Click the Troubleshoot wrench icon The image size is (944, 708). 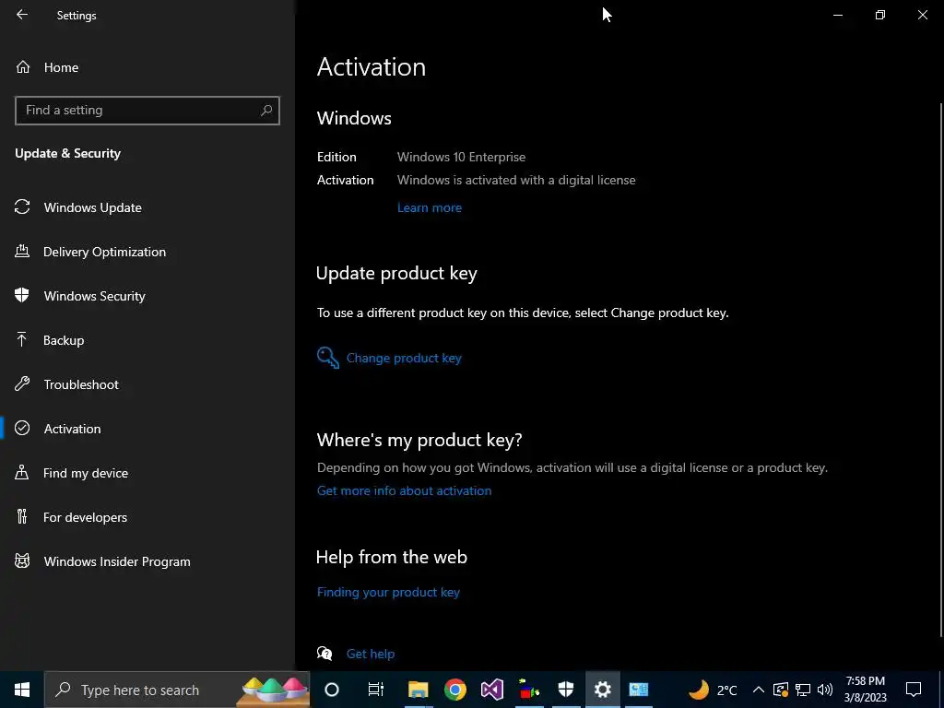click(22, 383)
